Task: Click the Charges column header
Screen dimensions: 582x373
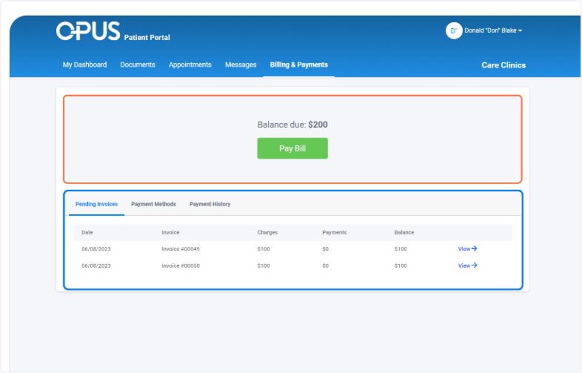Action: 267,233
